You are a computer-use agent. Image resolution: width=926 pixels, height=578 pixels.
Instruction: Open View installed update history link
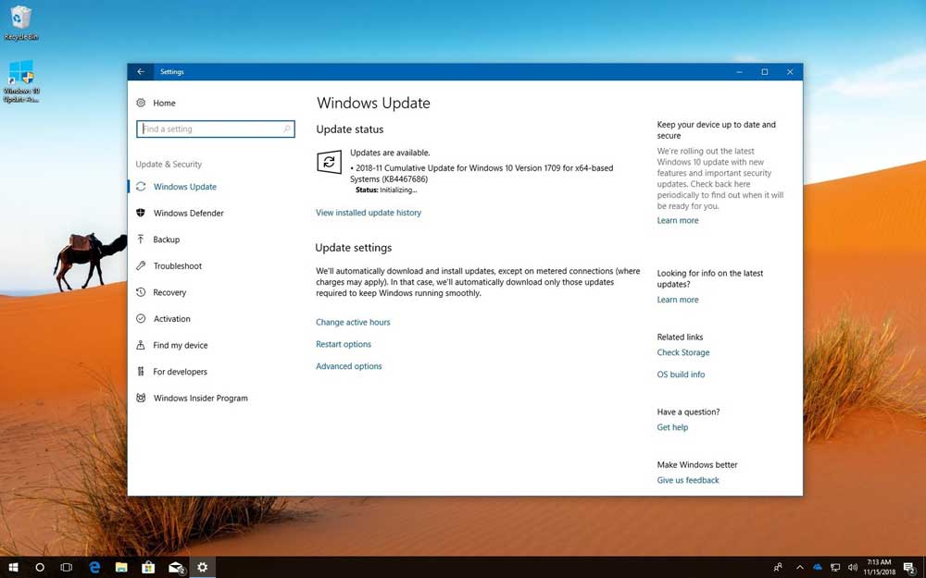[369, 213]
